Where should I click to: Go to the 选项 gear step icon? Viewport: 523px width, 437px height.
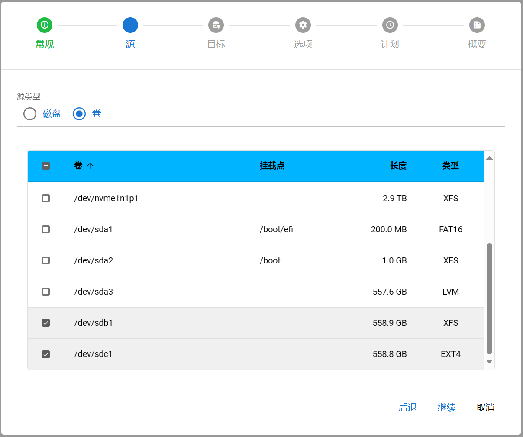tap(303, 25)
